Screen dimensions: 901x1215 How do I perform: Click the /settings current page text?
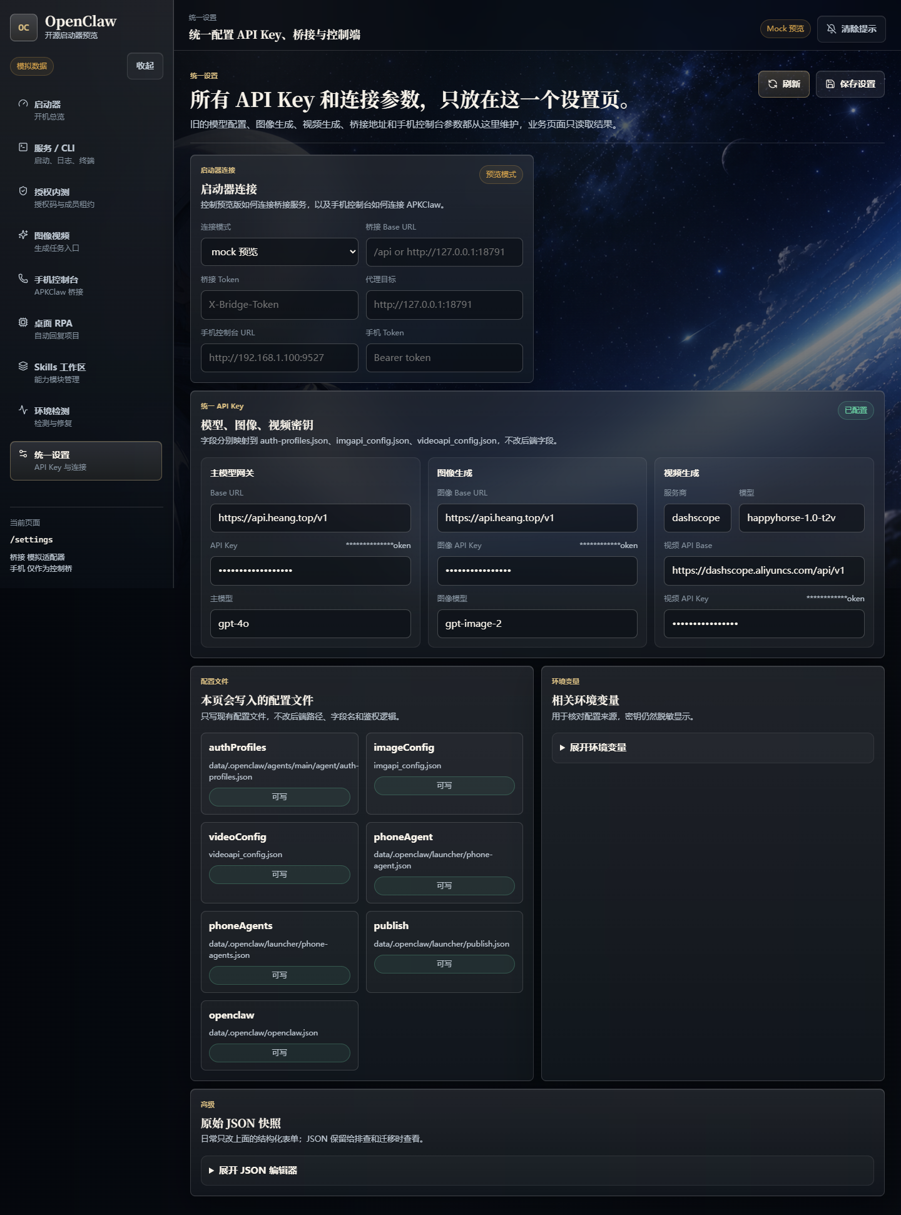(31, 540)
